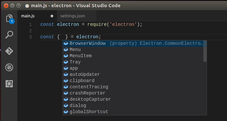The height and width of the screenshot is (121, 227).
Task: Click the unsaved dot on the main.js tab
Action: (52, 16)
